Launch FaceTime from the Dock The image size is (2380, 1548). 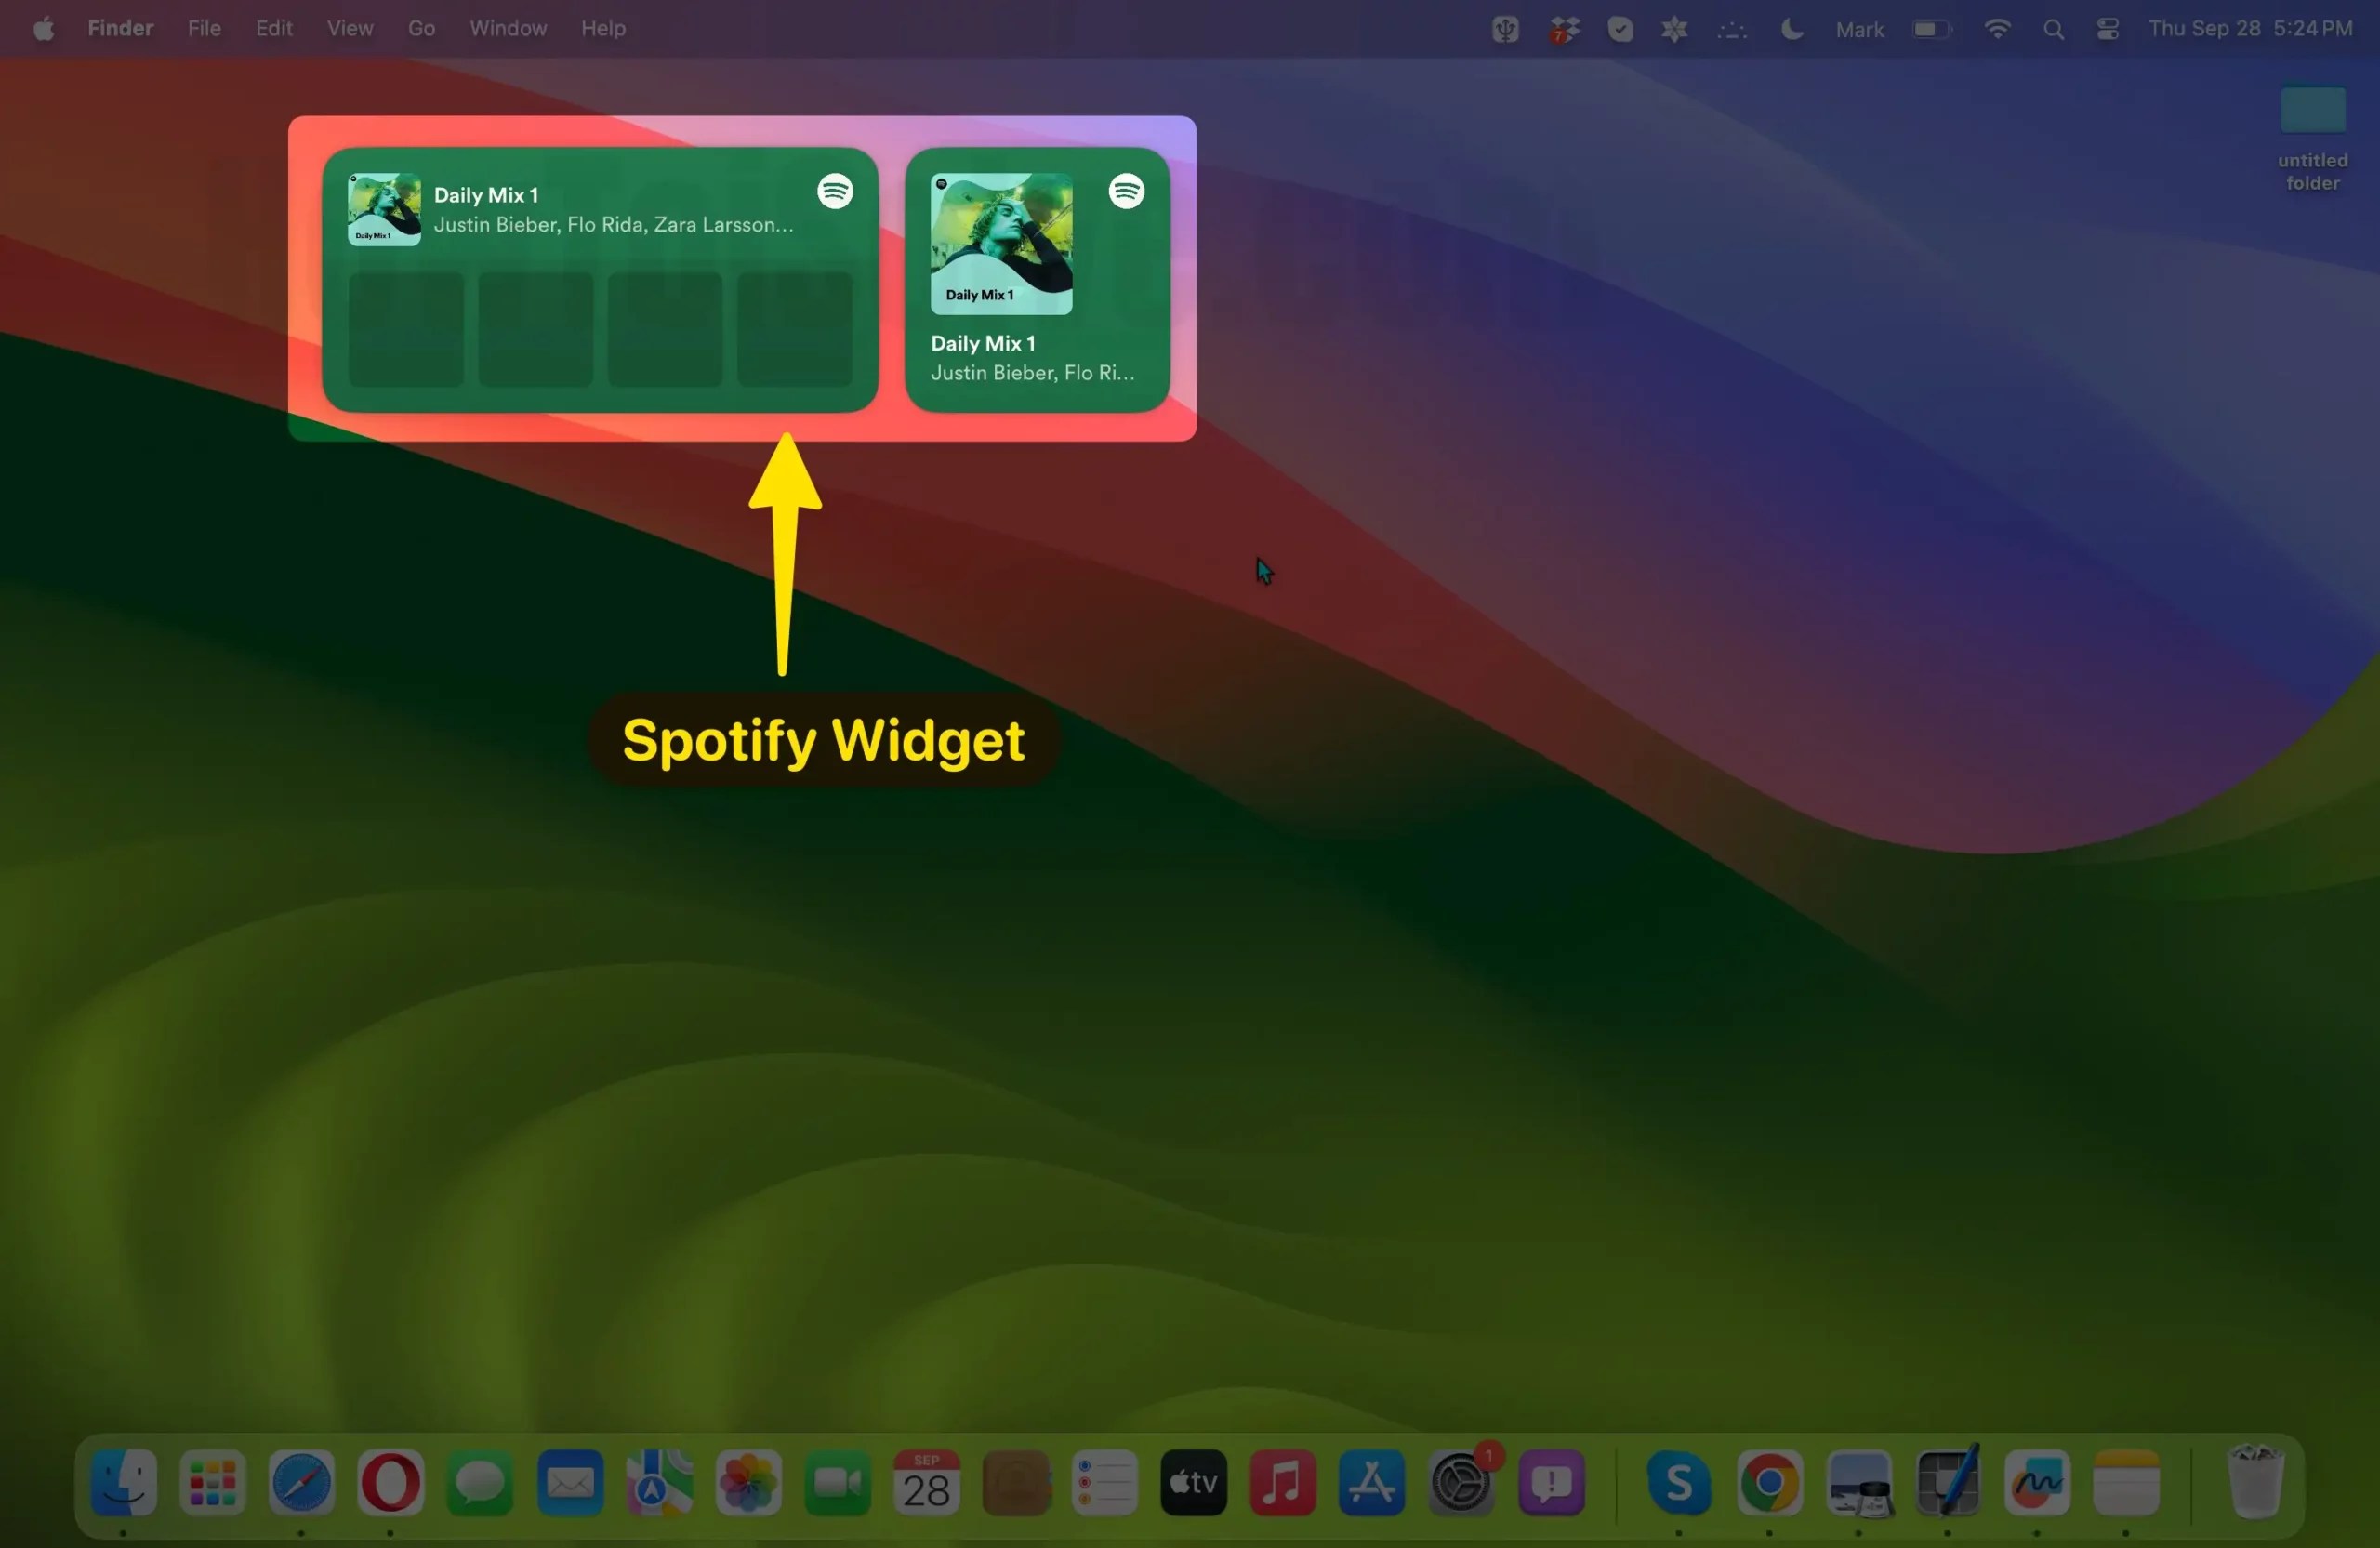pyautogui.click(x=836, y=1485)
